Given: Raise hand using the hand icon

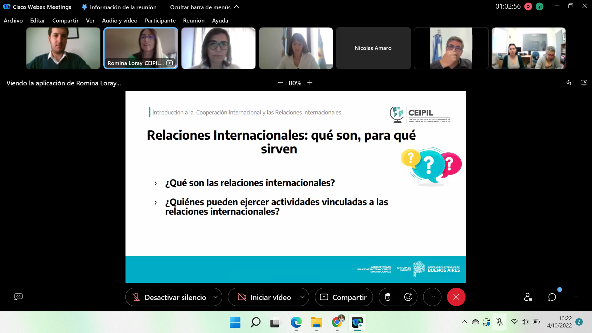Looking at the screenshot, I should point(388,297).
